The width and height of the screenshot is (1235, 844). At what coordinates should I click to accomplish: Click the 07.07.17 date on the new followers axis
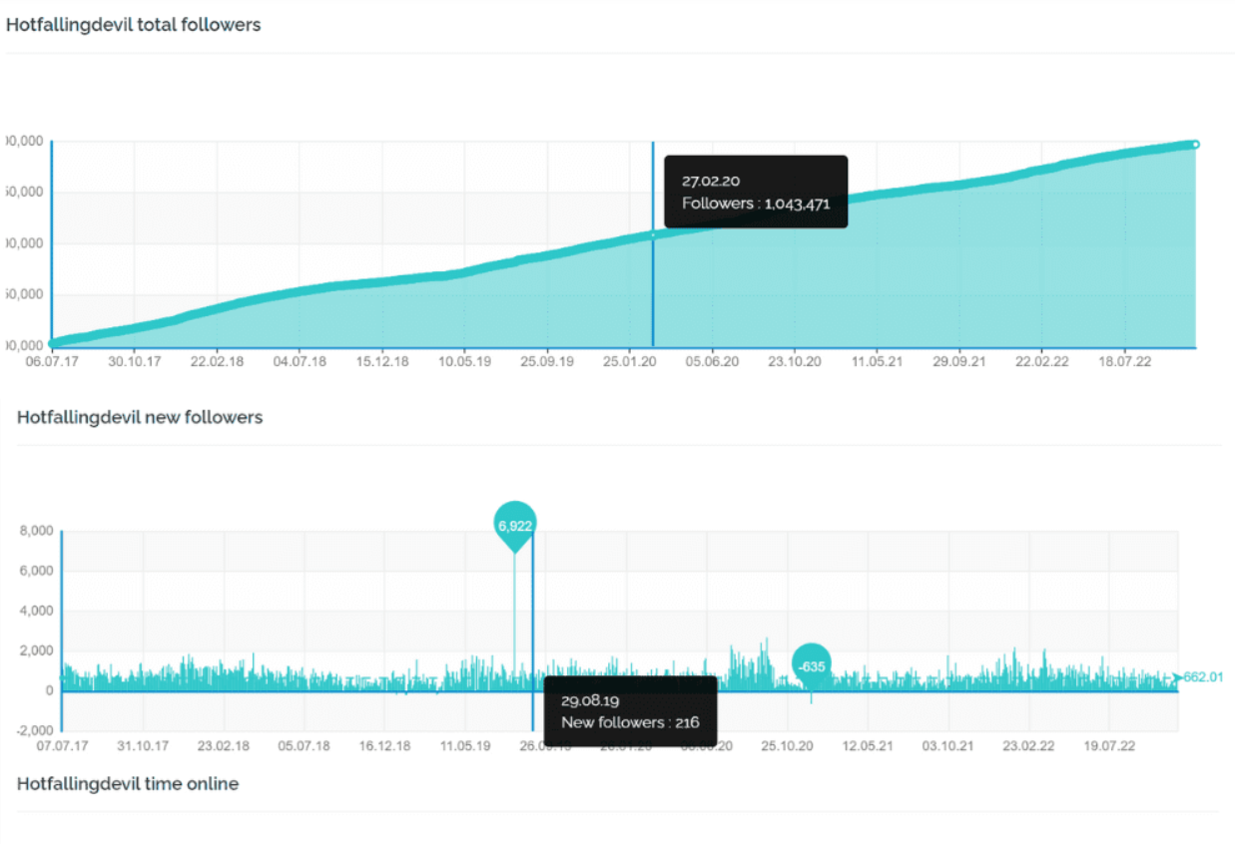click(62, 745)
